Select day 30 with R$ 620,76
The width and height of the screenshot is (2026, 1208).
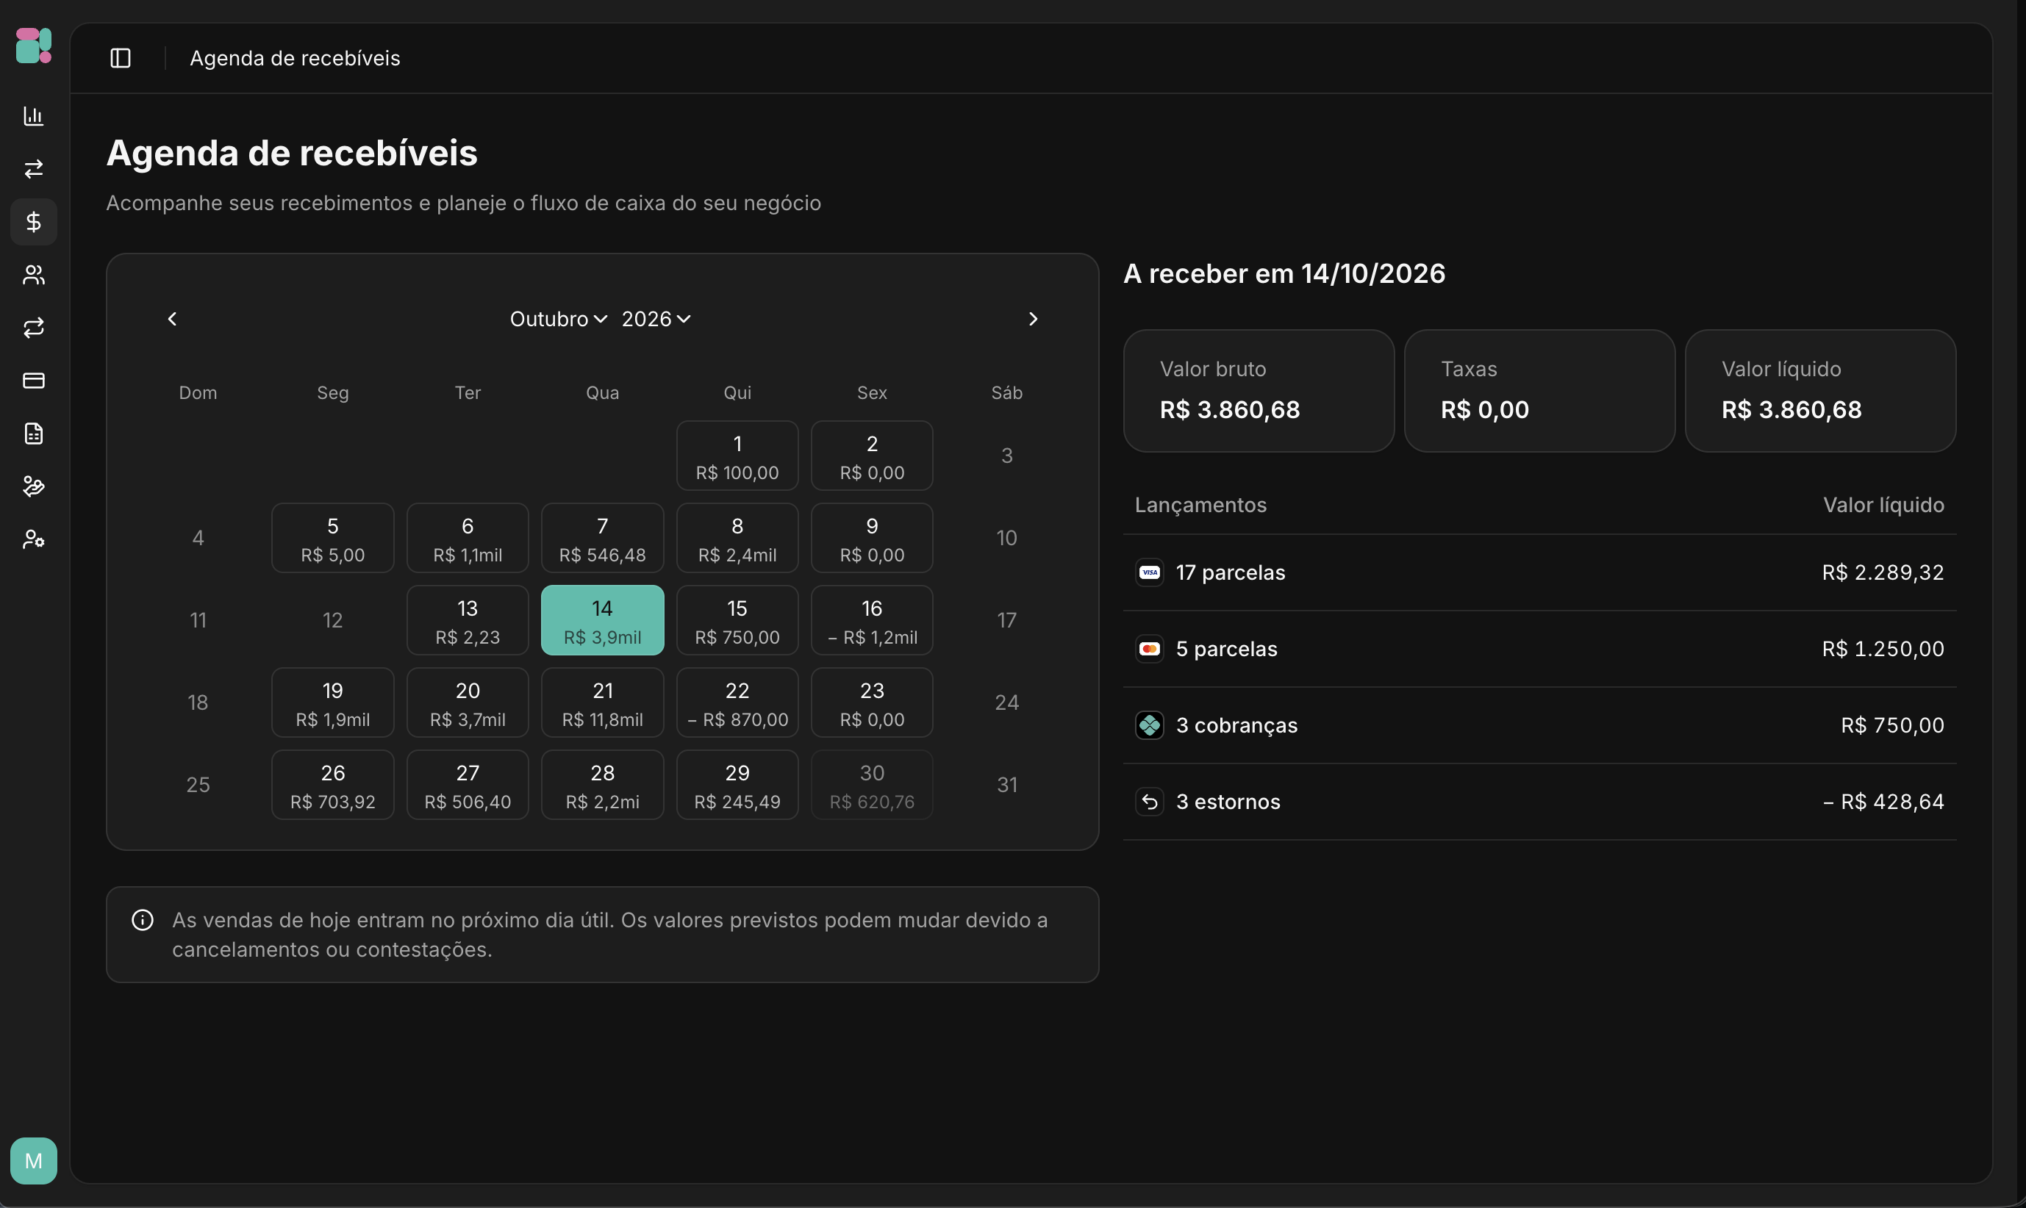pyautogui.click(x=872, y=785)
